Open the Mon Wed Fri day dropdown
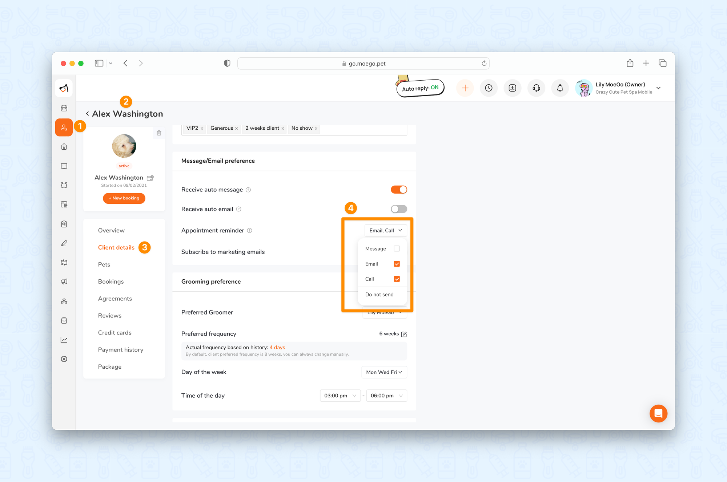 [x=384, y=372]
